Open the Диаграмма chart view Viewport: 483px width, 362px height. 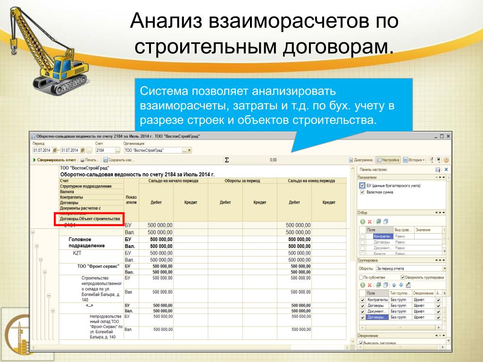[x=361, y=160]
